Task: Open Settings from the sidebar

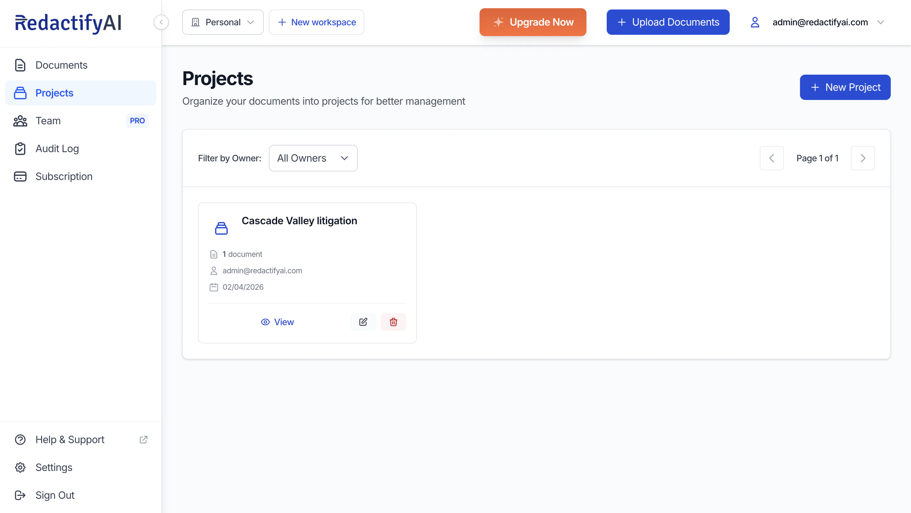Action: click(54, 467)
